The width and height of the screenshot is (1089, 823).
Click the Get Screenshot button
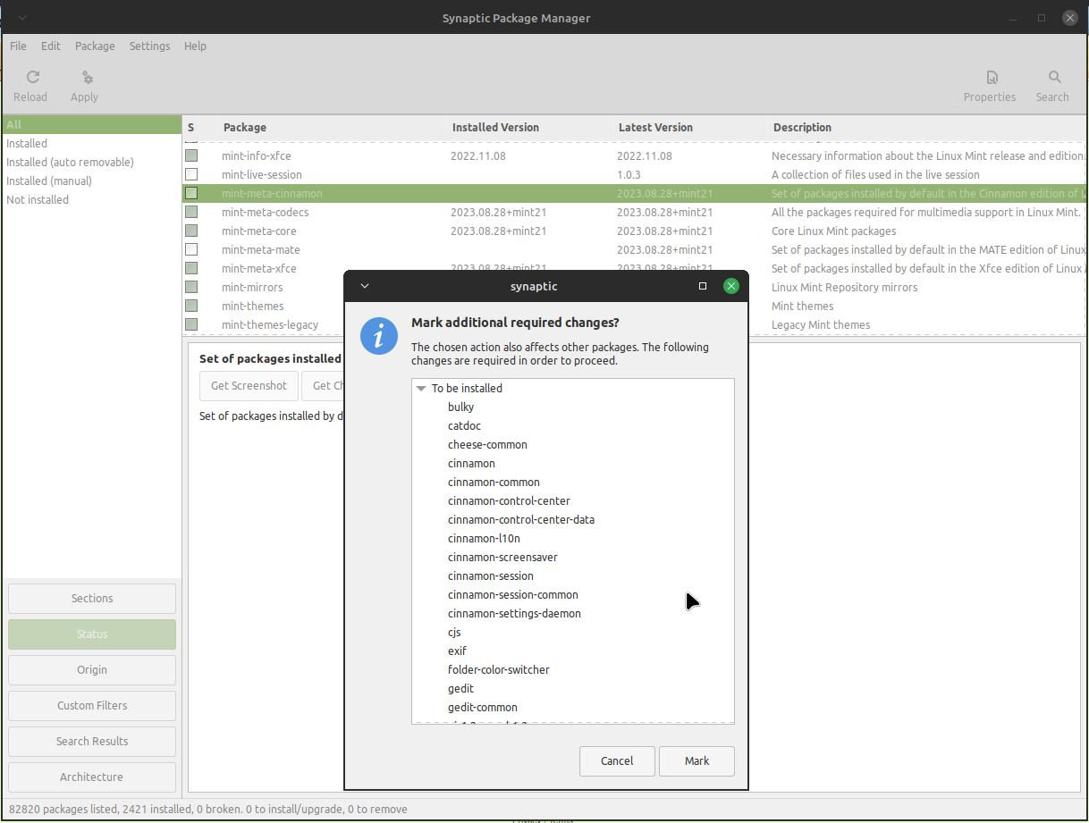249,386
